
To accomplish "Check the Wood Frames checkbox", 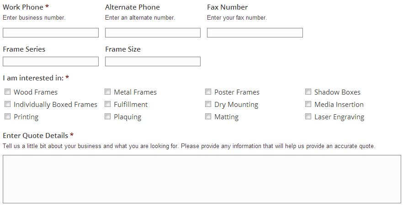I will (8, 92).
